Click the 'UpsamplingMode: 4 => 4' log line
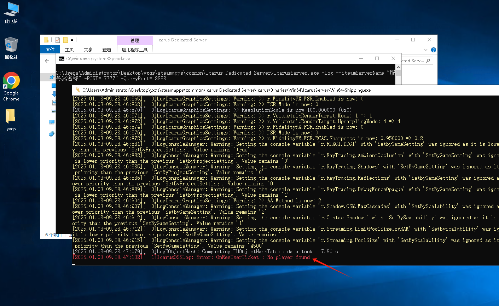 (237, 121)
